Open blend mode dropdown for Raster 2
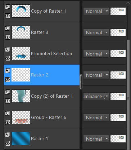The width and height of the screenshot is (131, 150). pyautogui.click(x=96, y=75)
